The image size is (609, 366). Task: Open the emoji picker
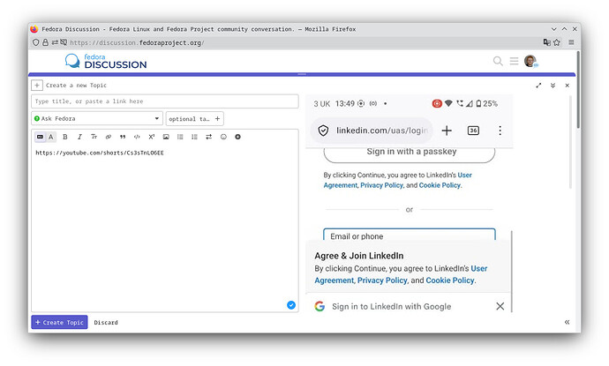[x=223, y=137]
